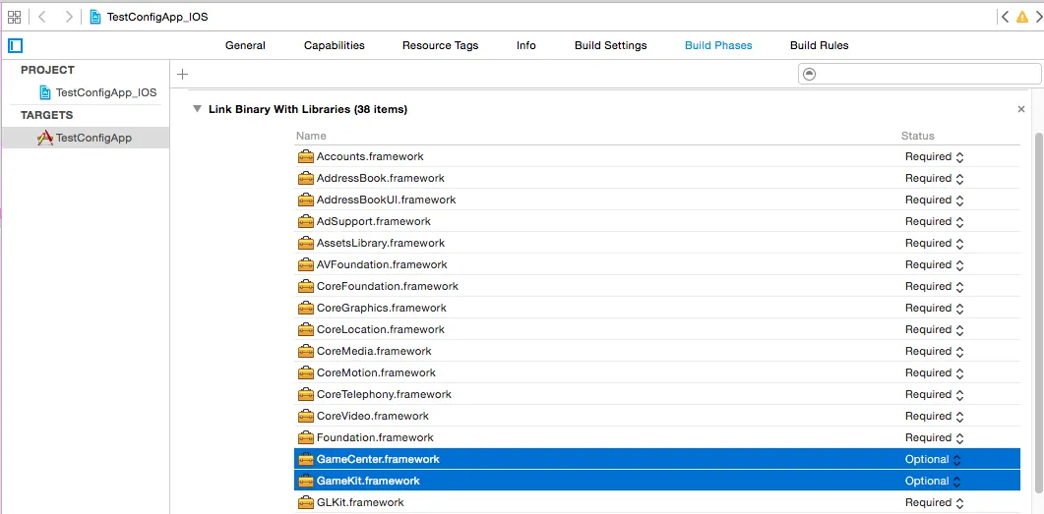
Task: Click the AddressBookUI.framework toolbox icon
Action: click(x=306, y=200)
